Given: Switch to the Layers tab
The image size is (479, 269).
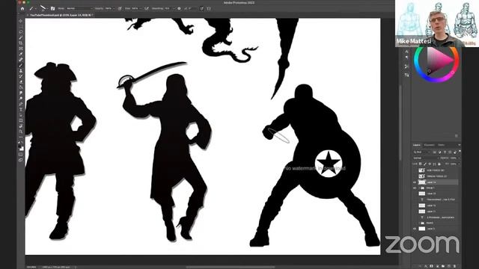Looking at the screenshot, I should (x=417, y=145).
